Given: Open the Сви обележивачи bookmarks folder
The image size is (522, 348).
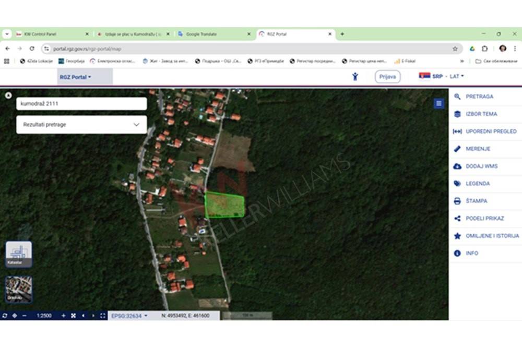Looking at the screenshot, I should (x=496, y=61).
